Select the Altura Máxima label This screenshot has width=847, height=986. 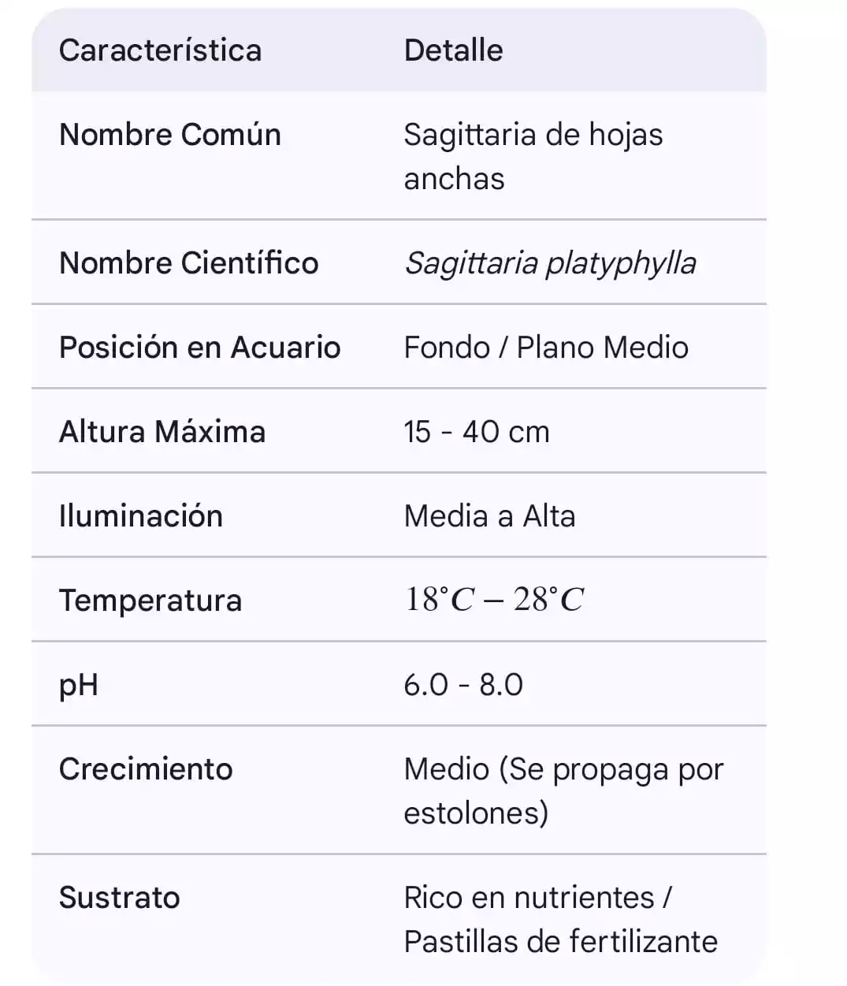[162, 432]
